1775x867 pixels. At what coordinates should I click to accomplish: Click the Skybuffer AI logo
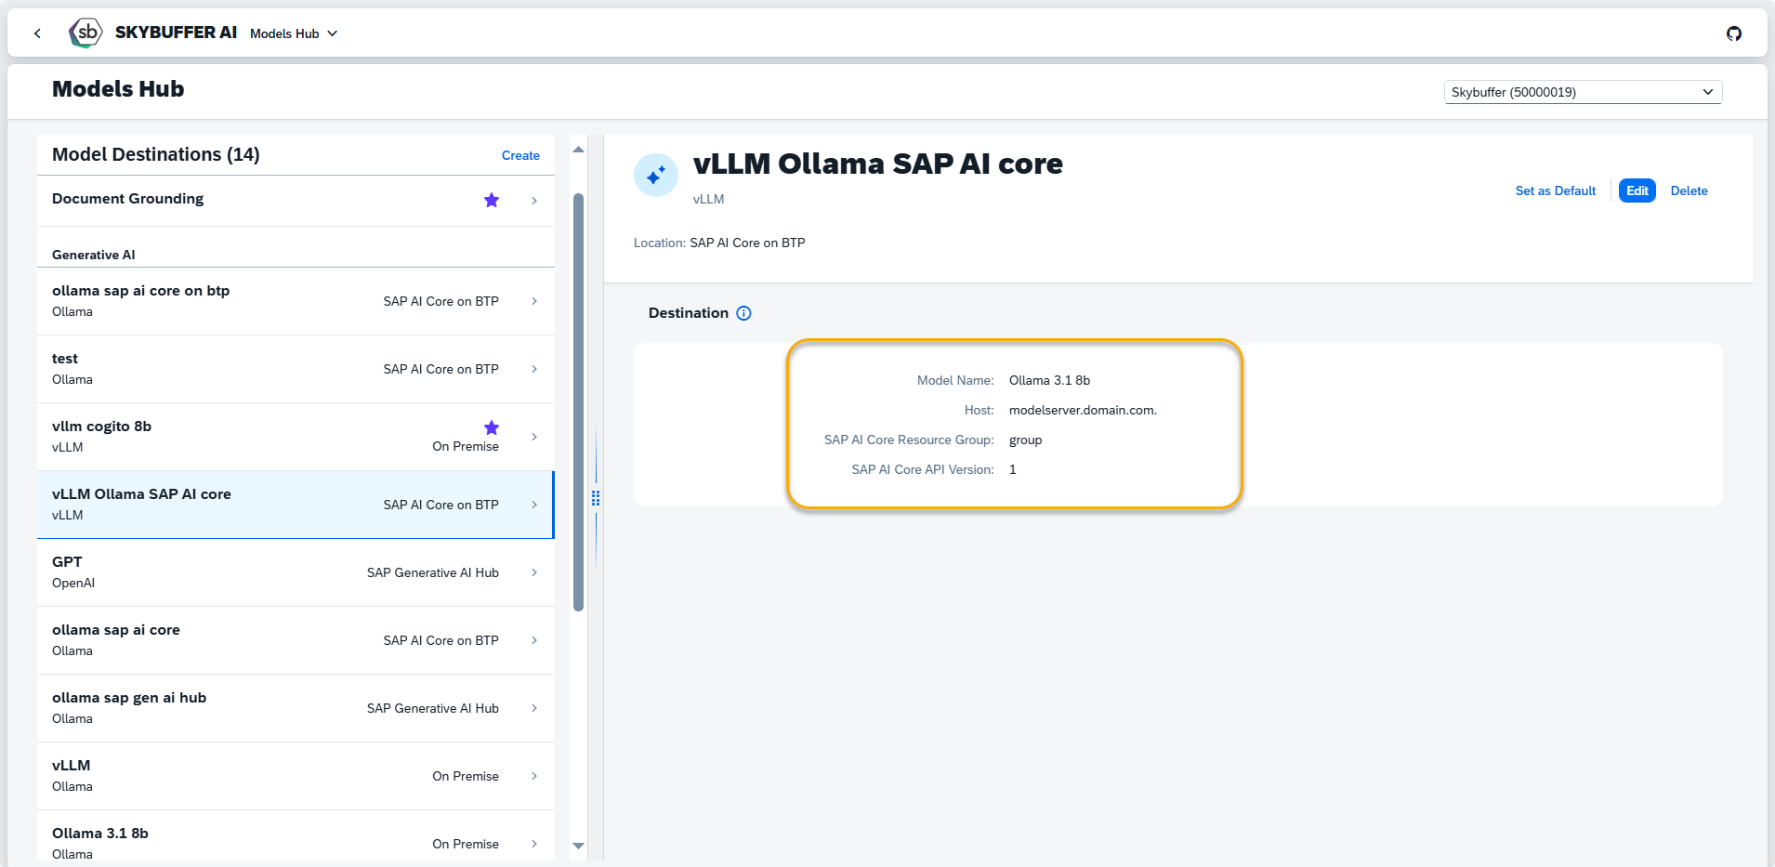pos(85,33)
